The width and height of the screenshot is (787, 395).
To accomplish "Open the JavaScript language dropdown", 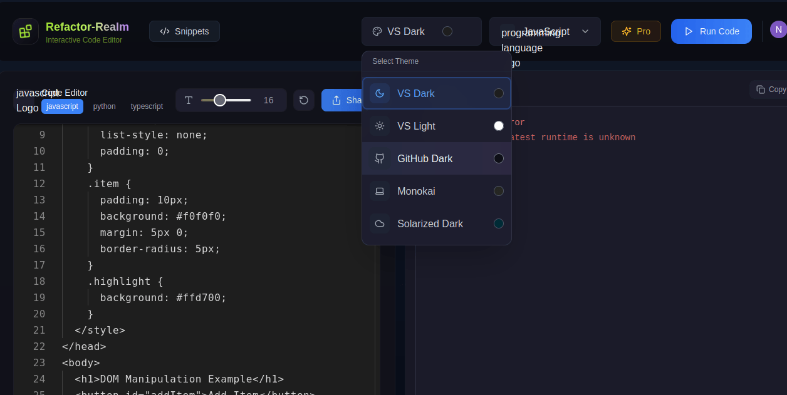I will [x=545, y=31].
